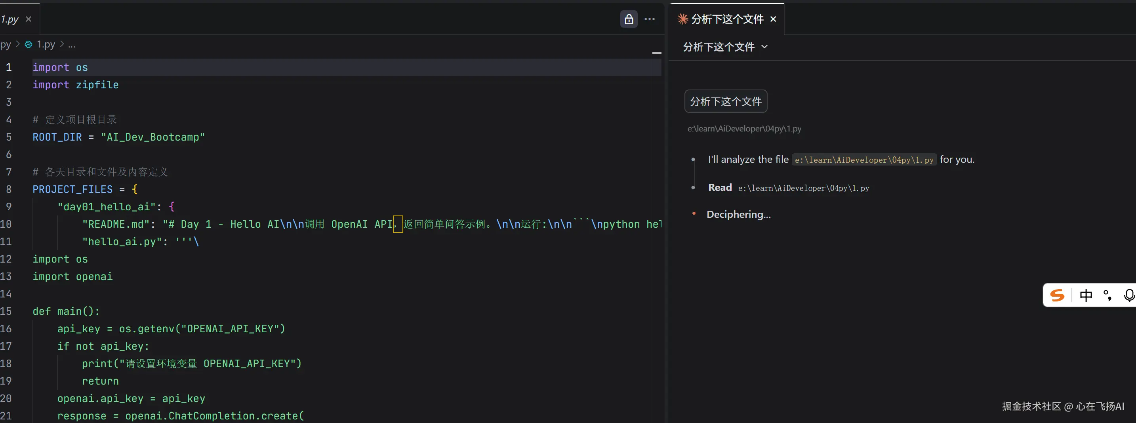Expand the Read tool call entry
This screenshot has height=423, width=1136.
[720, 187]
